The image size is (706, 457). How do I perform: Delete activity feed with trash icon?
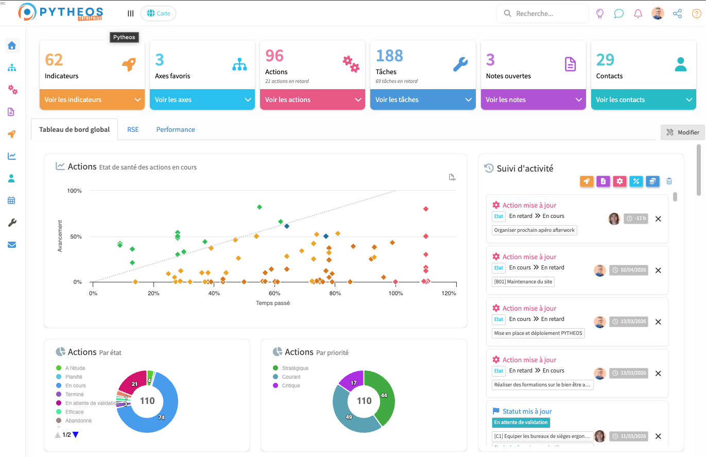pyautogui.click(x=669, y=181)
